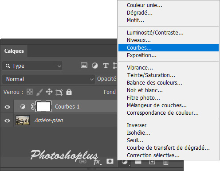Image resolution: width=220 pixels, height=171 pixels.
Task: Select the Courbes 1 white mask thumbnail
Action: point(43,106)
